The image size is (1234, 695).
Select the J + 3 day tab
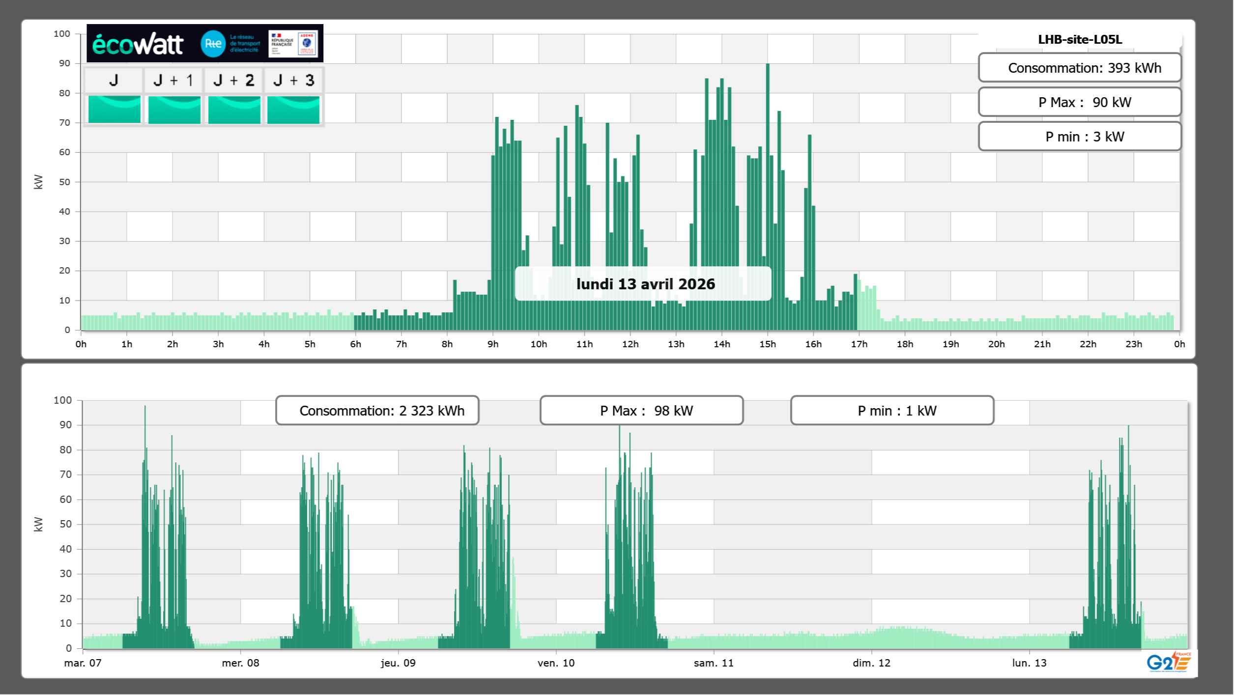pos(293,80)
